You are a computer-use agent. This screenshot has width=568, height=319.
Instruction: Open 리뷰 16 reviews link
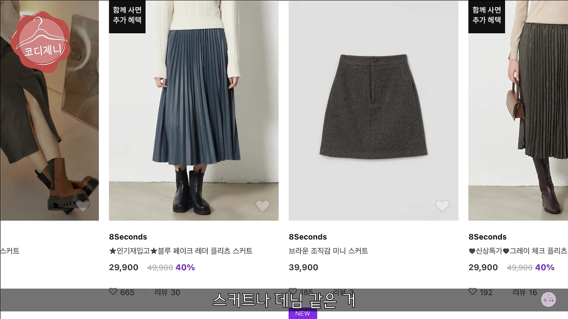[x=525, y=292]
